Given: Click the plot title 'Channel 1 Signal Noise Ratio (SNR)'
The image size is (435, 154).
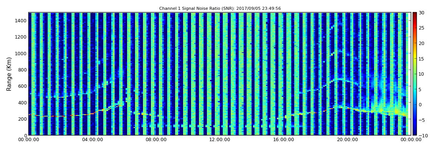Looking at the screenshot, I should click(220, 9).
